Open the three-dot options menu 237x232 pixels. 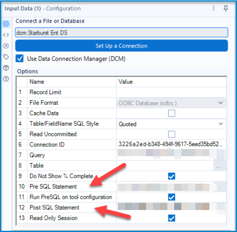tap(214, 8)
